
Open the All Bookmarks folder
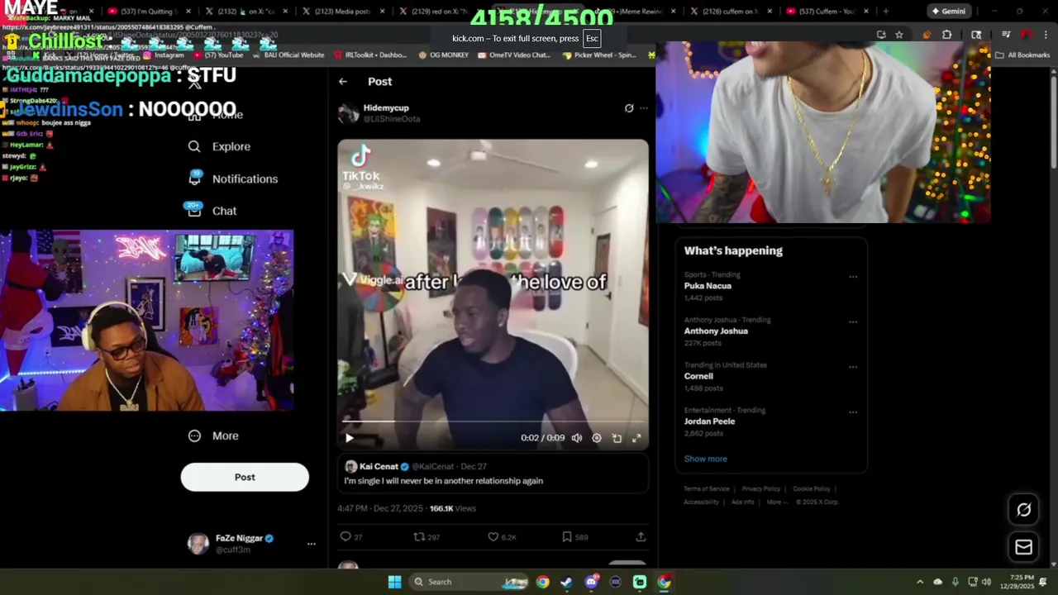[1022, 55]
